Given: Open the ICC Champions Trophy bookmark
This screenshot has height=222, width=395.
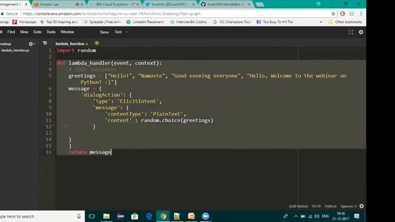Looking at the screenshot, I should pos(232,22).
